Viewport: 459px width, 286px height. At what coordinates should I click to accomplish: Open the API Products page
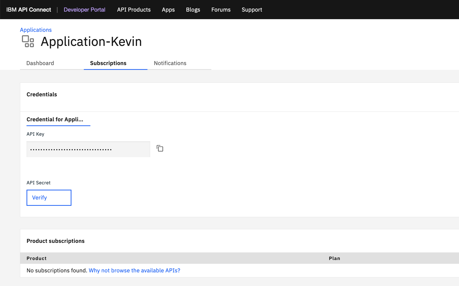[134, 10]
